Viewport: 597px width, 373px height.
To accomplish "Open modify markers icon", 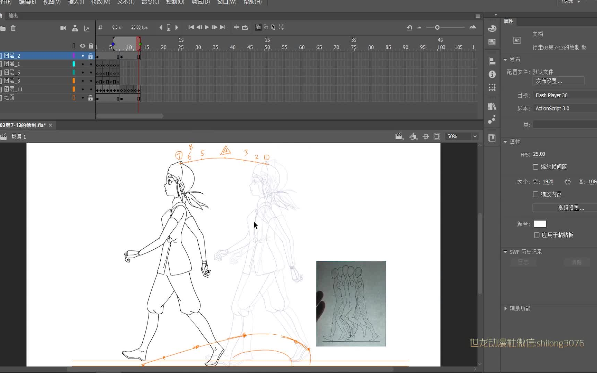I will click(x=281, y=27).
